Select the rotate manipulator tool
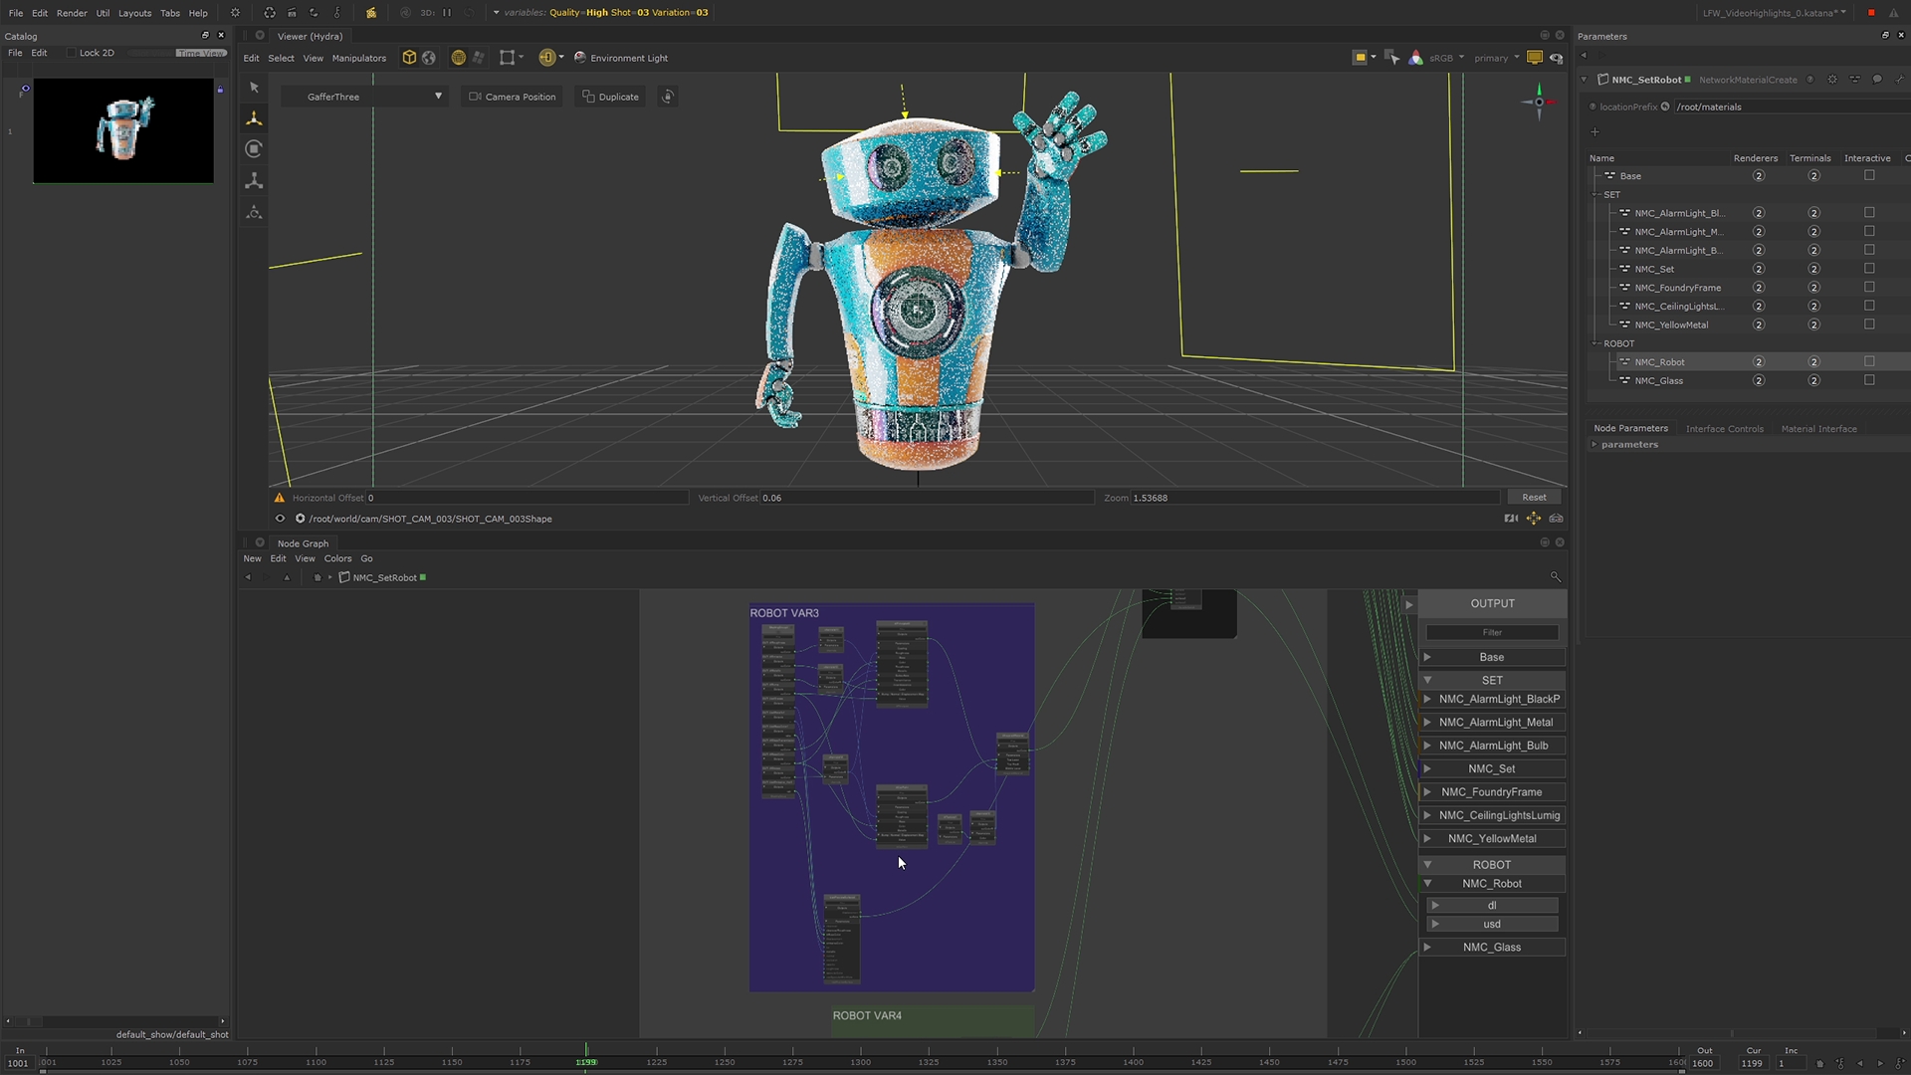 point(254,149)
